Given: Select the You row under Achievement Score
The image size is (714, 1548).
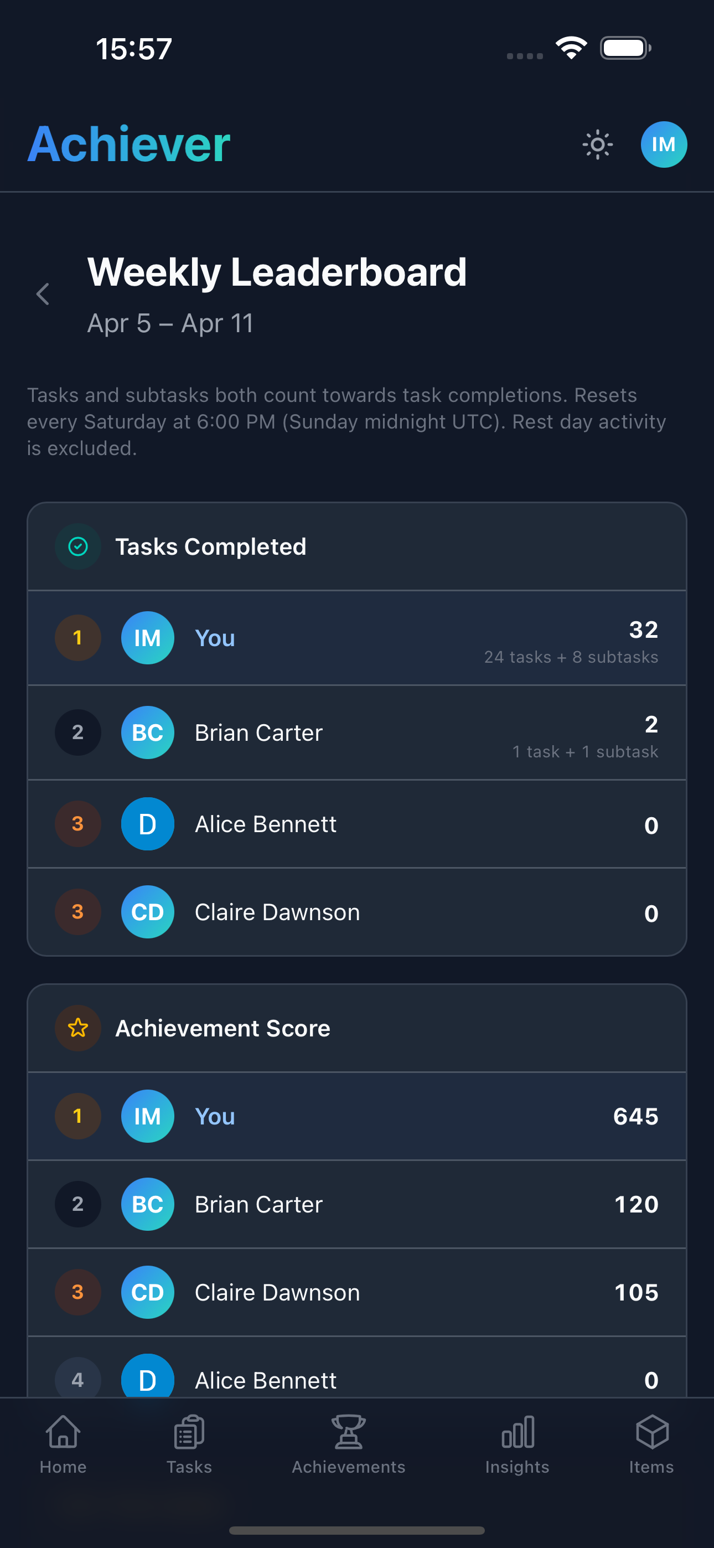Looking at the screenshot, I should point(357,1116).
